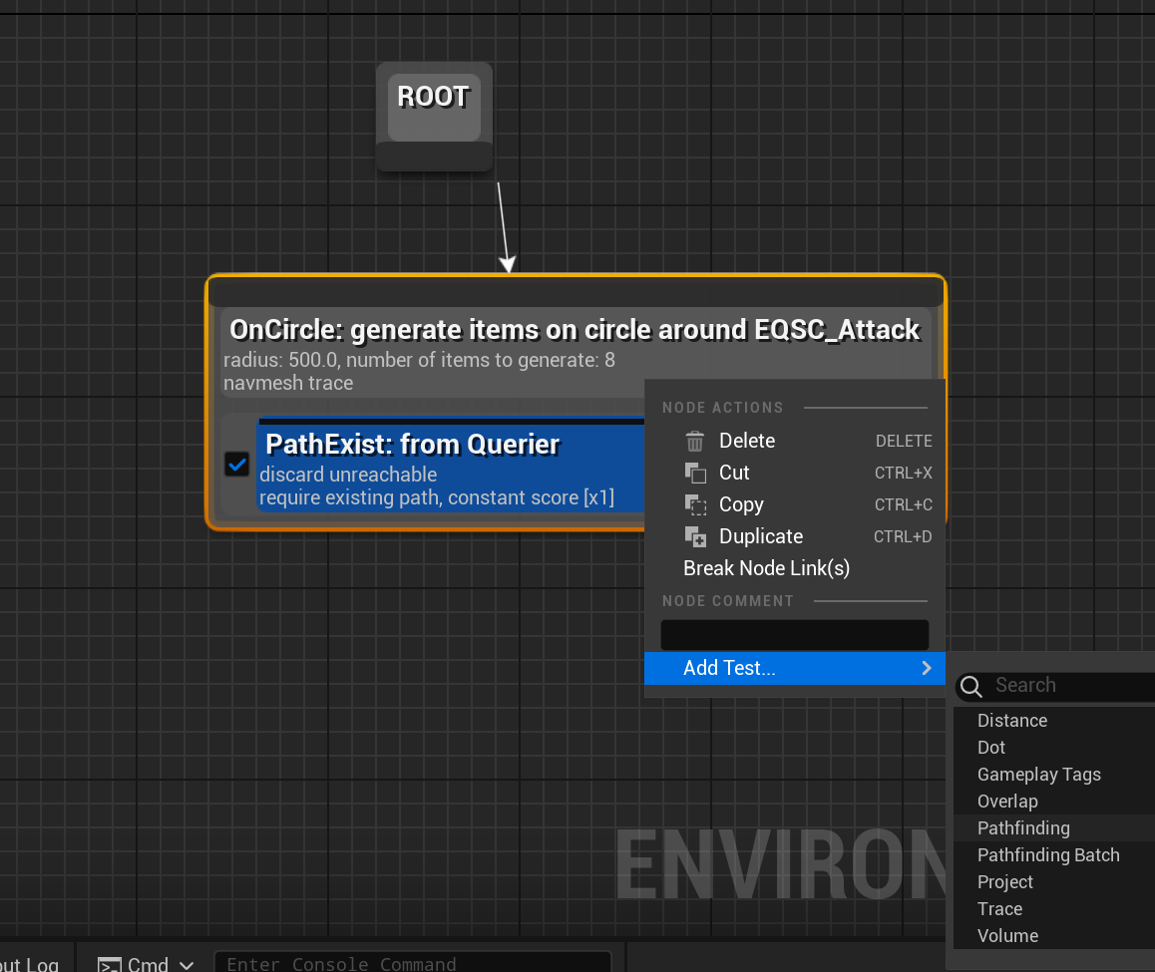Click the Cut icon in context menu
This screenshot has width=1155, height=972.
point(694,473)
